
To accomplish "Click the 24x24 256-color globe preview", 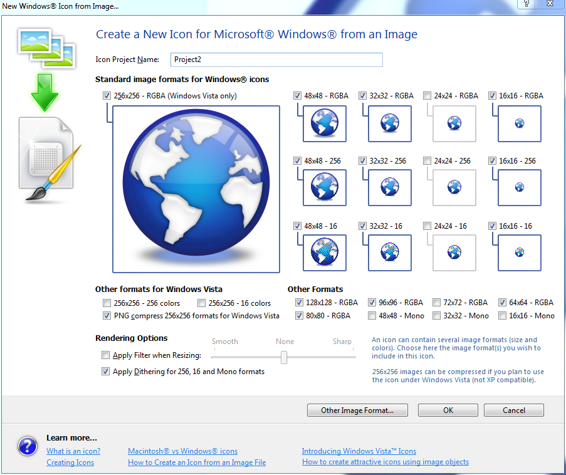I will tap(454, 188).
